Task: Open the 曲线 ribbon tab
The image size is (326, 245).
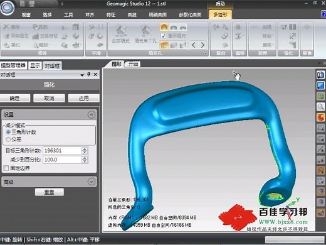Action: coord(132,14)
